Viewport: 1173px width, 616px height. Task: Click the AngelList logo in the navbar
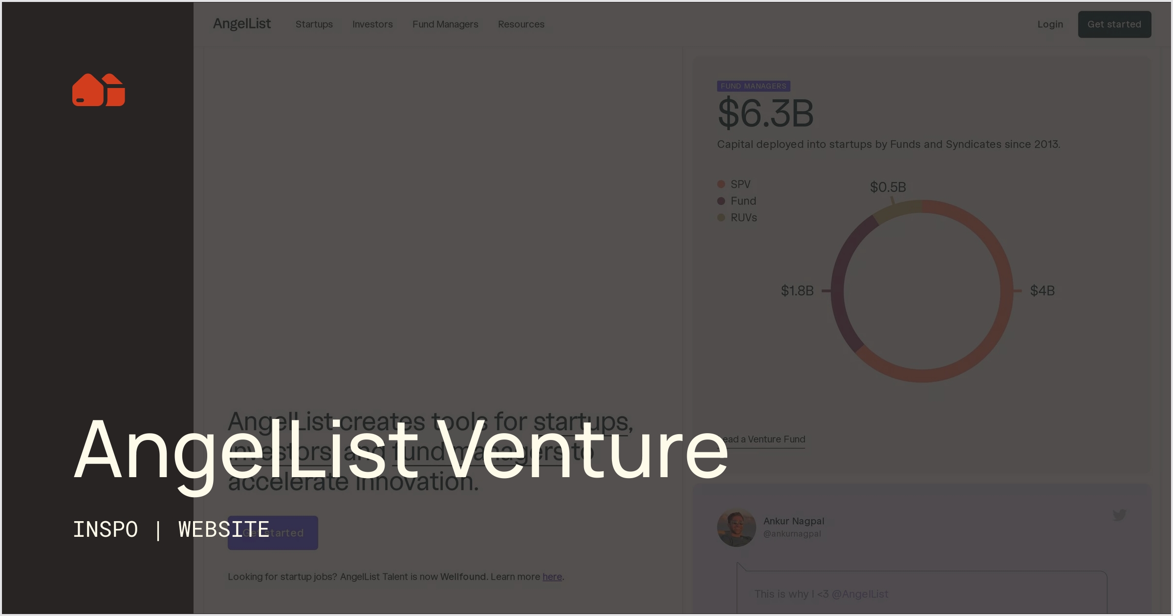pos(242,23)
